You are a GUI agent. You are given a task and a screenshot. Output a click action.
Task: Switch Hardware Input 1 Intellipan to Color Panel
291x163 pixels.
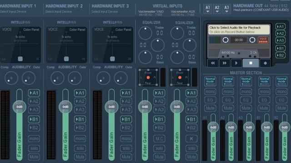coord(31,29)
